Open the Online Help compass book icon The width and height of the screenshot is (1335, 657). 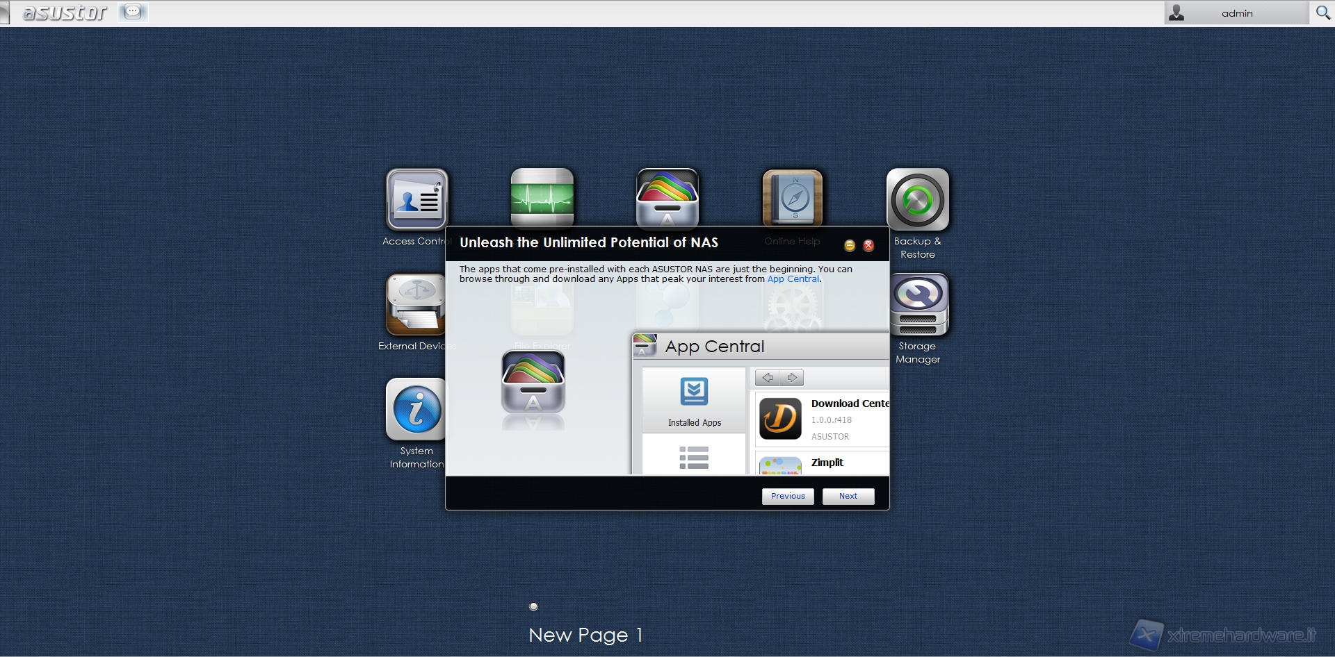792,197
